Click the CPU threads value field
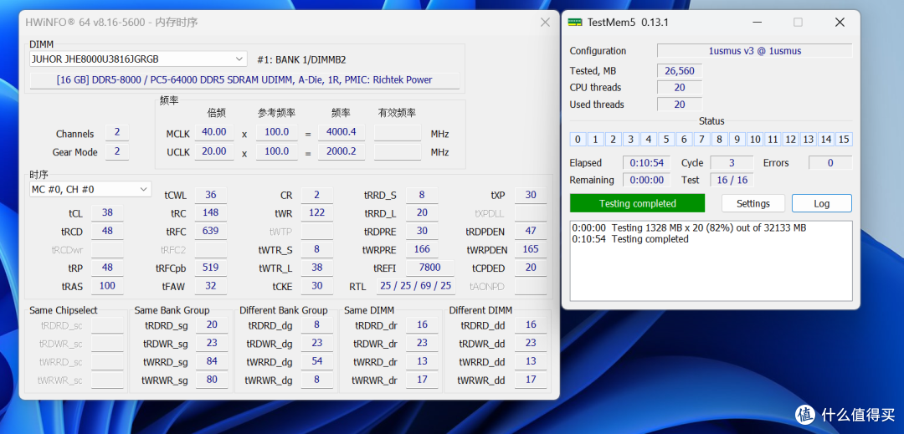904x434 pixels. (x=679, y=88)
